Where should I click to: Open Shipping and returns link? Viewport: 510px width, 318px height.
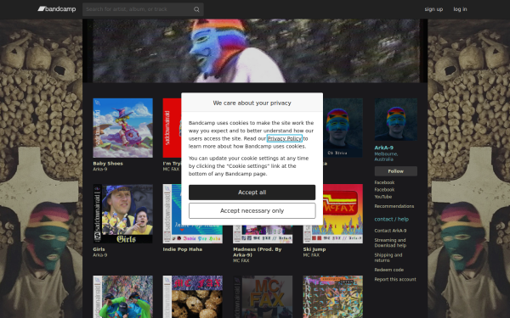[388, 258]
